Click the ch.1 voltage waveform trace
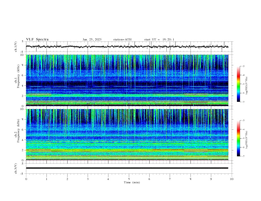The height and width of the screenshot is (201, 261). [127, 47]
